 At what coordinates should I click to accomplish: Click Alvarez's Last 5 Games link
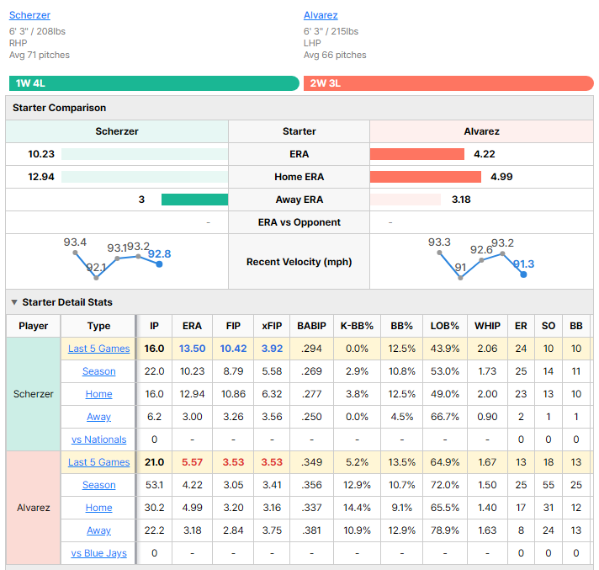pos(99,462)
